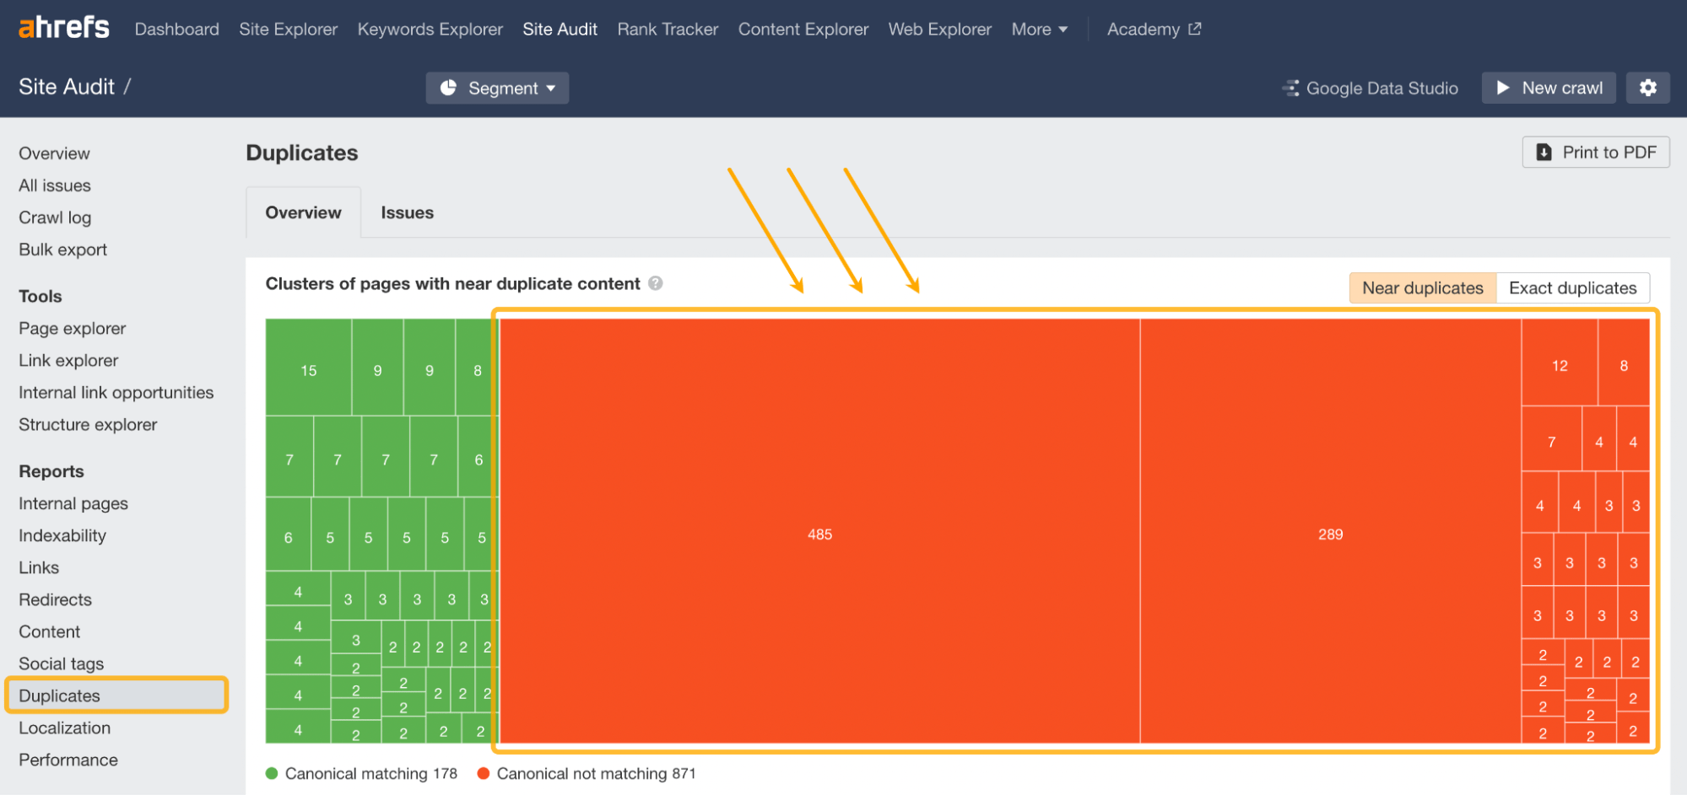Open the Site Audit settings gear
1687x795 pixels.
tap(1648, 87)
